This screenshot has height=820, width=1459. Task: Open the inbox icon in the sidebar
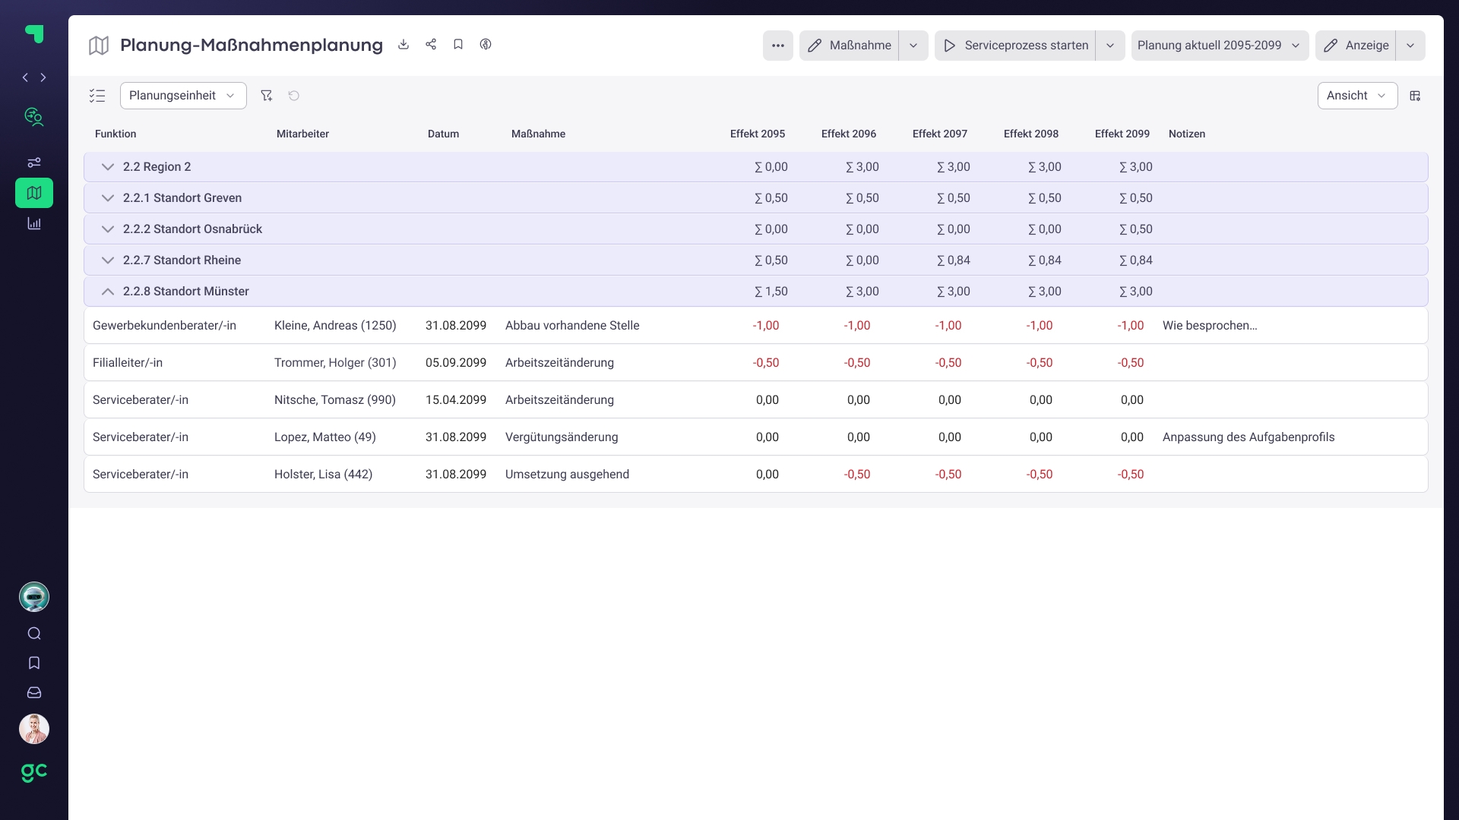pyautogui.click(x=34, y=692)
